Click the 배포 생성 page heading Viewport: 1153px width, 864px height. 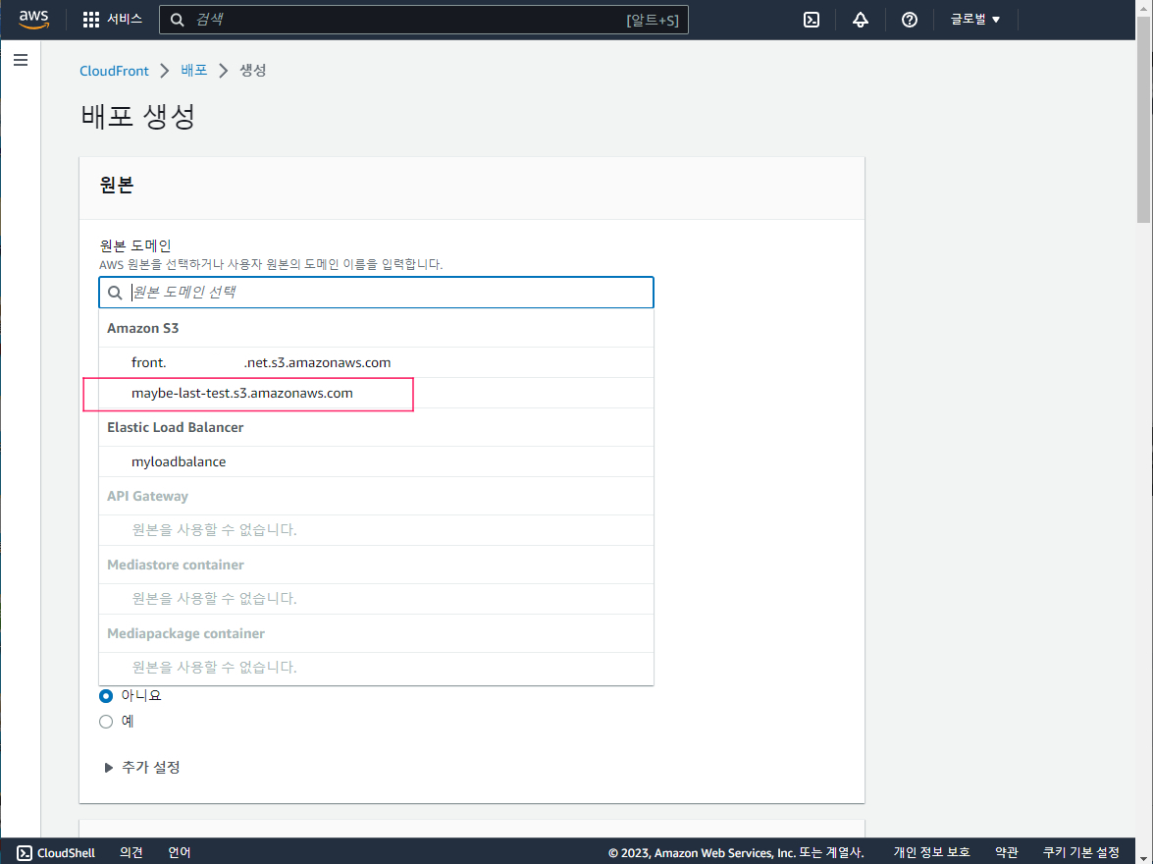pyautogui.click(x=137, y=116)
